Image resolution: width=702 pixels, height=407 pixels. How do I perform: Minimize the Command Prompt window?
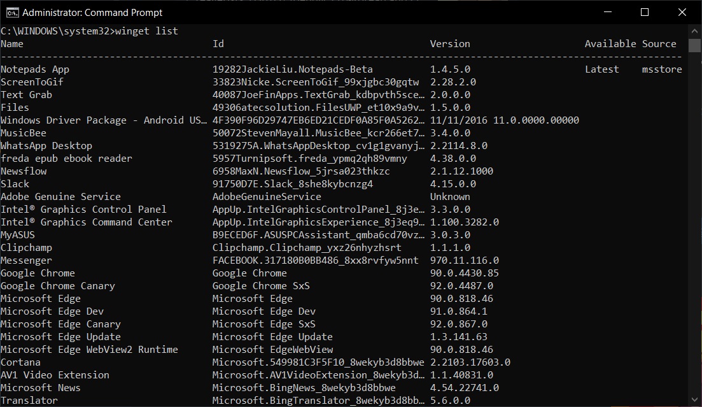coord(608,12)
